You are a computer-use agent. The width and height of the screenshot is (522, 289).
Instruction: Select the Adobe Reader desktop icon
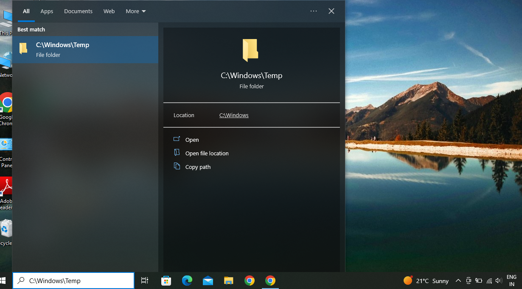pos(6,194)
